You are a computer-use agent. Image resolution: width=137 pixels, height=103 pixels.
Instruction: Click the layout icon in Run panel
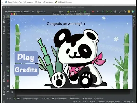click(x=8, y=86)
